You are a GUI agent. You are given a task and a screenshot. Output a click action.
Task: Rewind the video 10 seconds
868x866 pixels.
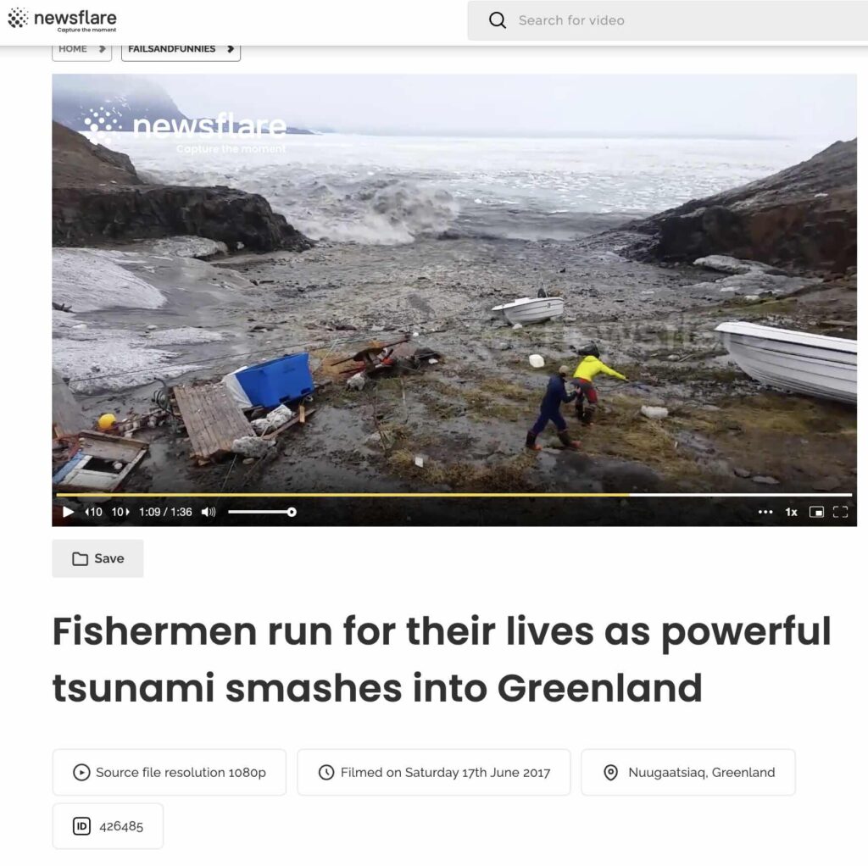pos(93,512)
